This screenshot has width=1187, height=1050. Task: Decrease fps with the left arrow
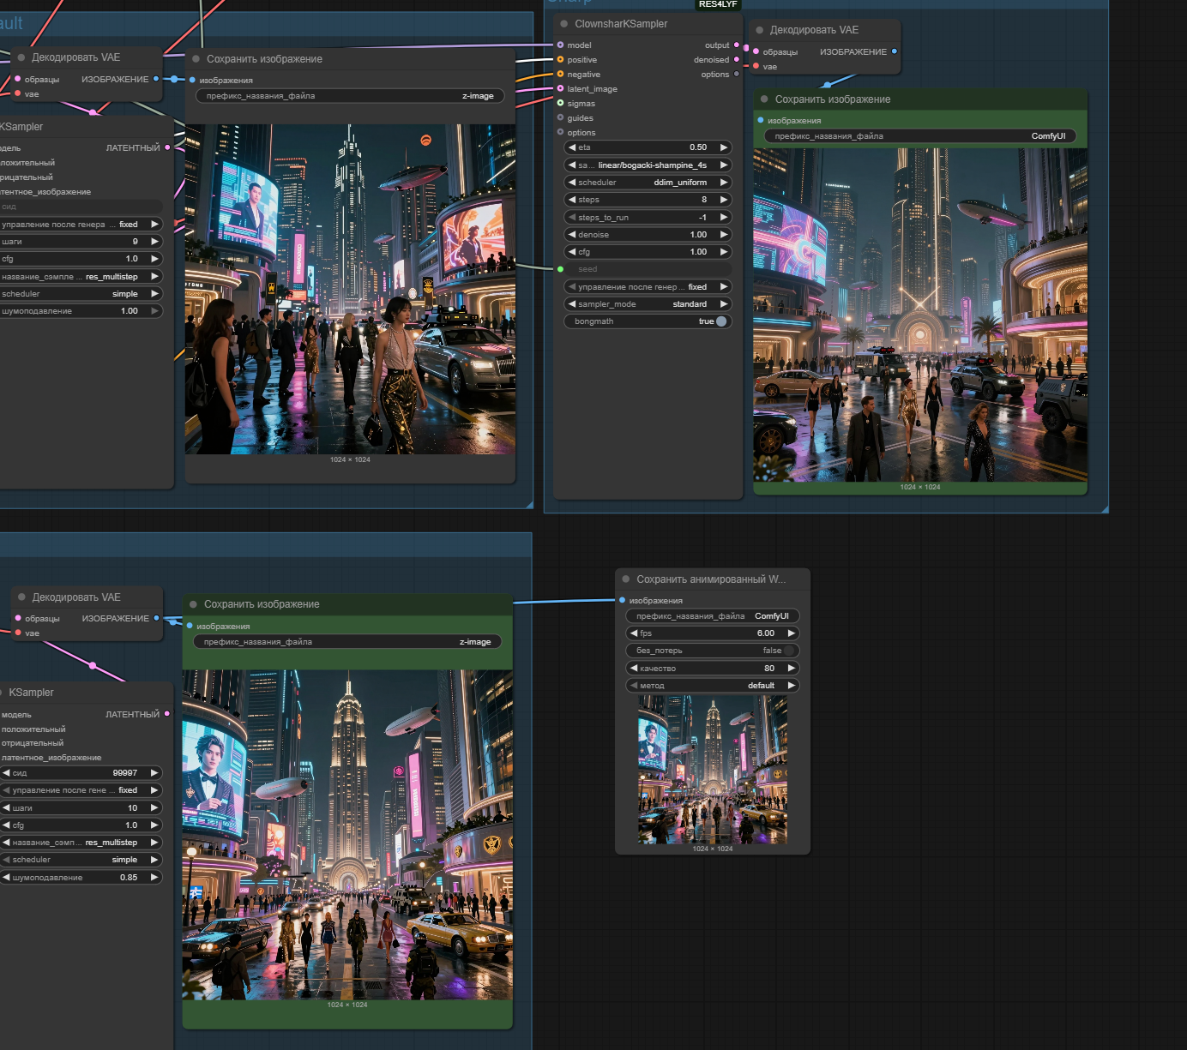(634, 633)
